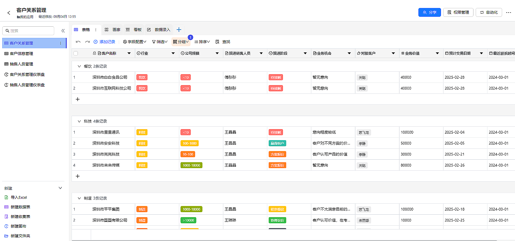Viewport: 515px width, 241px height.
Task: Collapse the 新建 section chevron
Action: (60, 188)
